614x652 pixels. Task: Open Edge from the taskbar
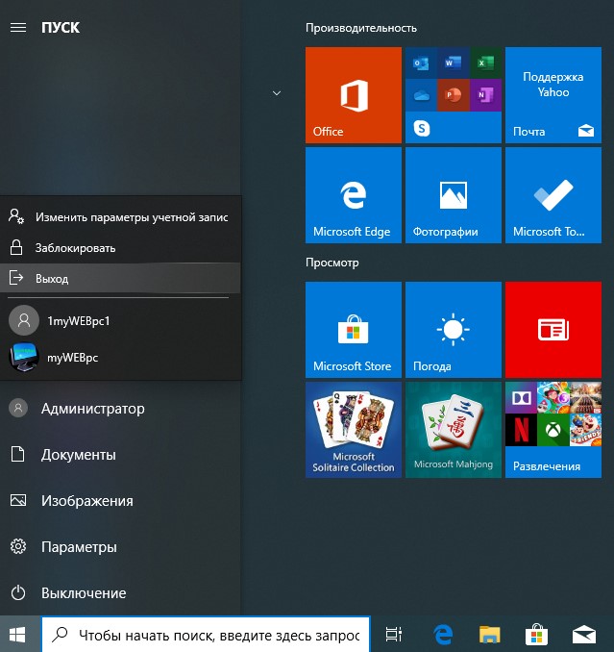tap(443, 635)
